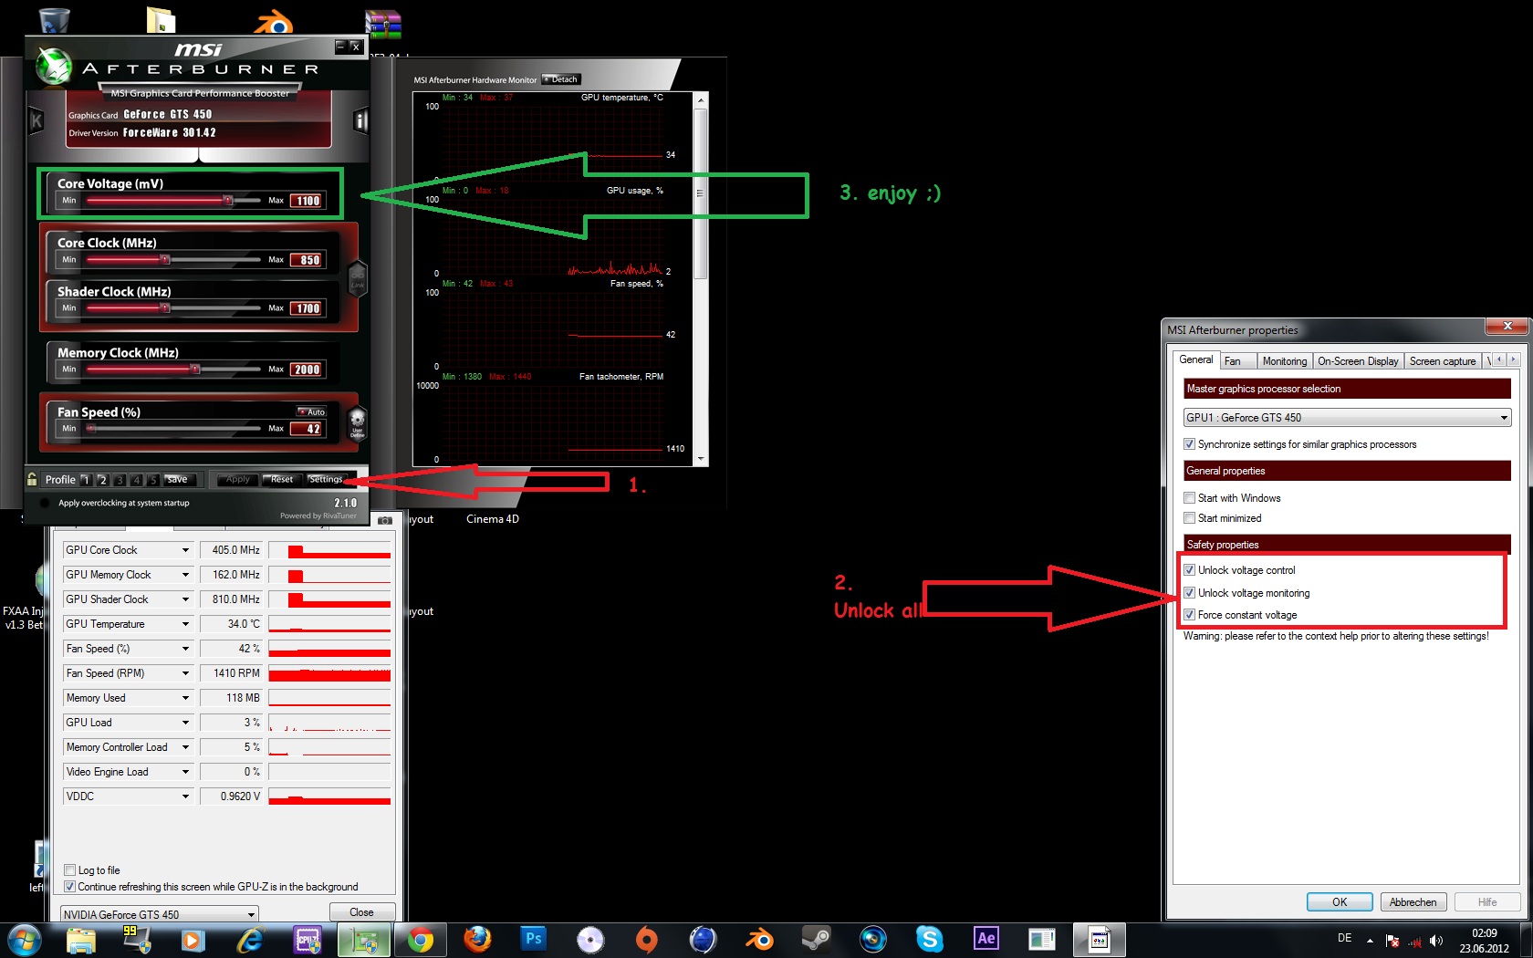Enable Log to file in GPU-Z
This screenshot has height=958, width=1533.
pyautogui.click(x=69, y=870)
